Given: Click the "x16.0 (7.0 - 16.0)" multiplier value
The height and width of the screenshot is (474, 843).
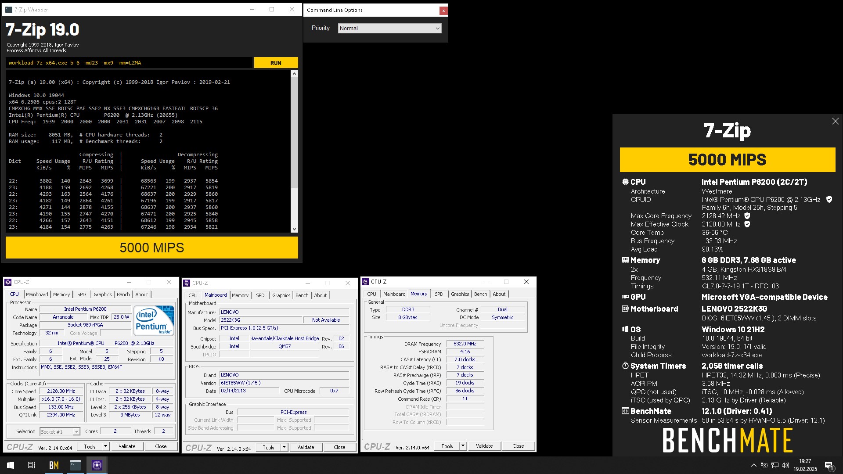Looking at the screenshot, I should [61, 399].
